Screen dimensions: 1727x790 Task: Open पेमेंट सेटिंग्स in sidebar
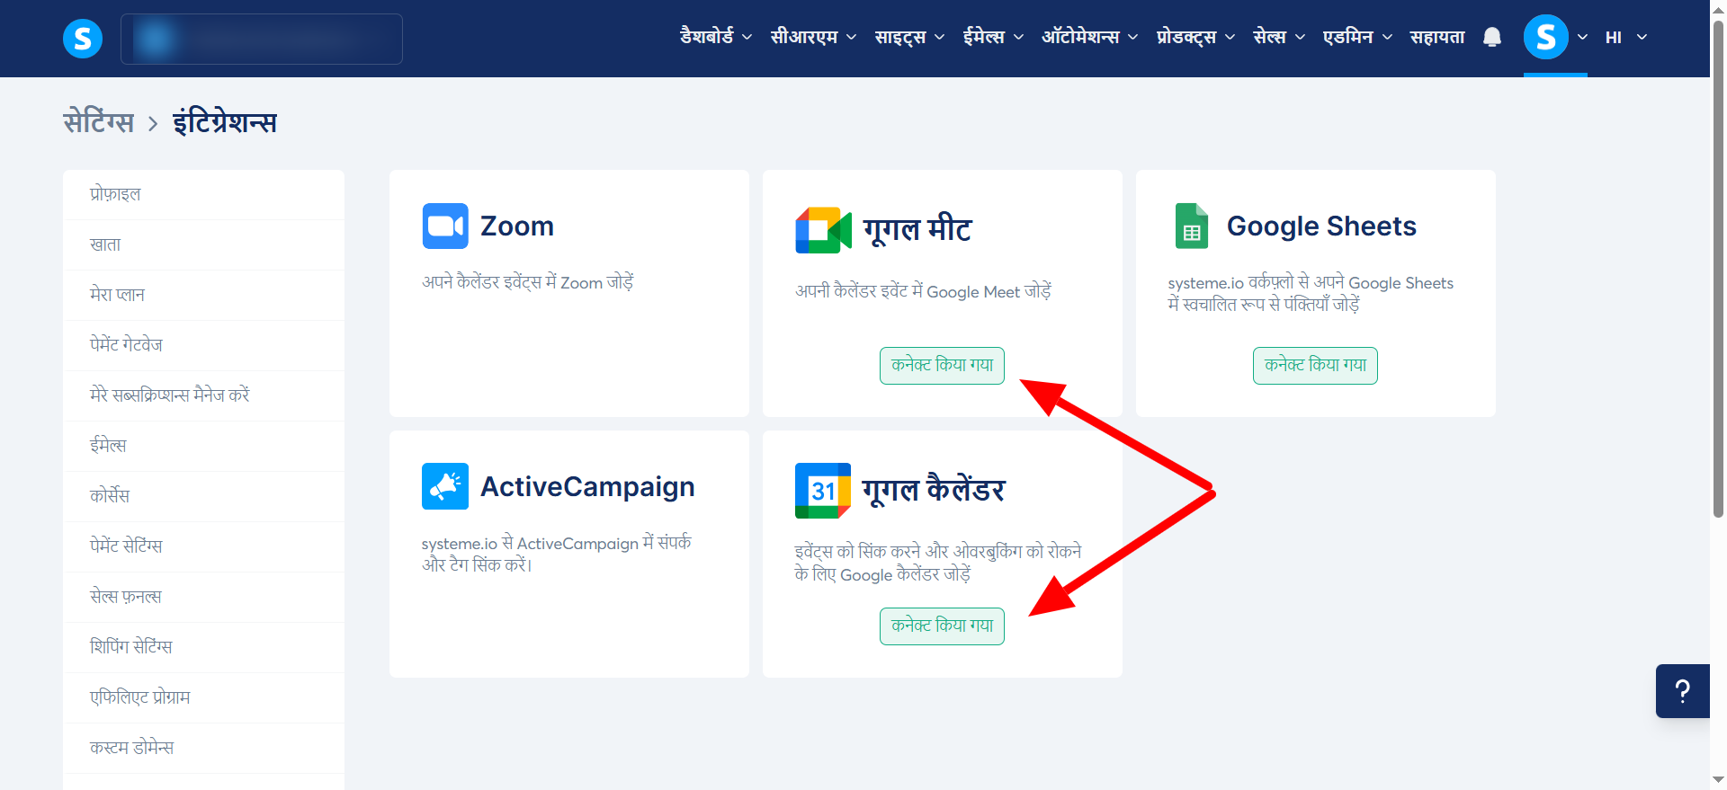(204, 546)
